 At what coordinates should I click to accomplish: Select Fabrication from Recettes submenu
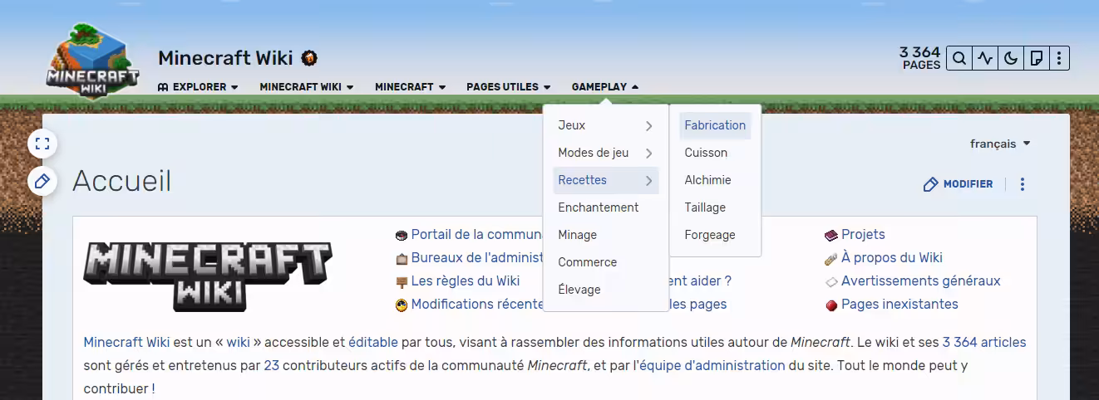[x=715, y=125]
